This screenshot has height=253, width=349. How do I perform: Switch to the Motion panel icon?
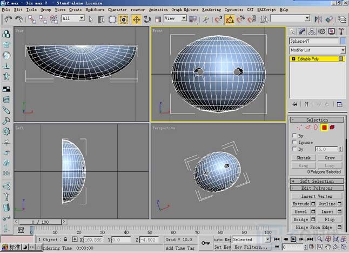[322, 31]
